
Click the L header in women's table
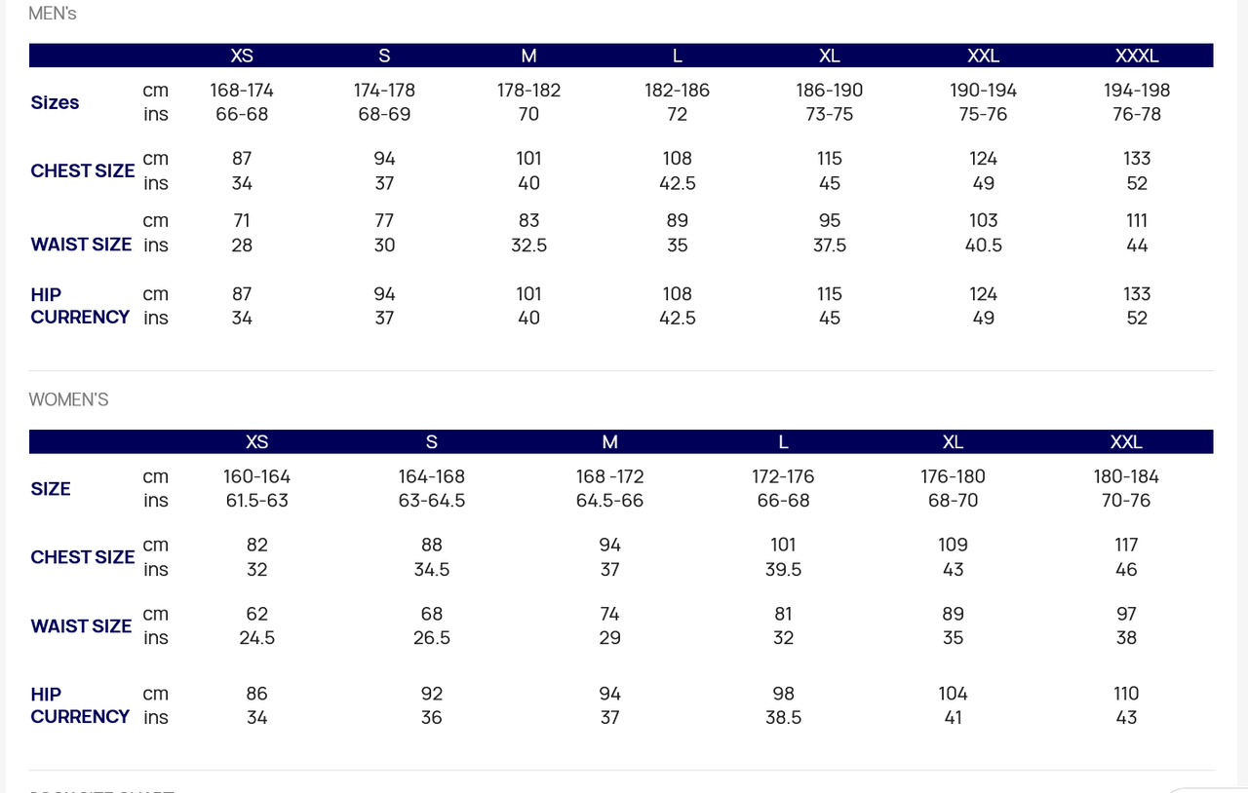click(783, 442)
